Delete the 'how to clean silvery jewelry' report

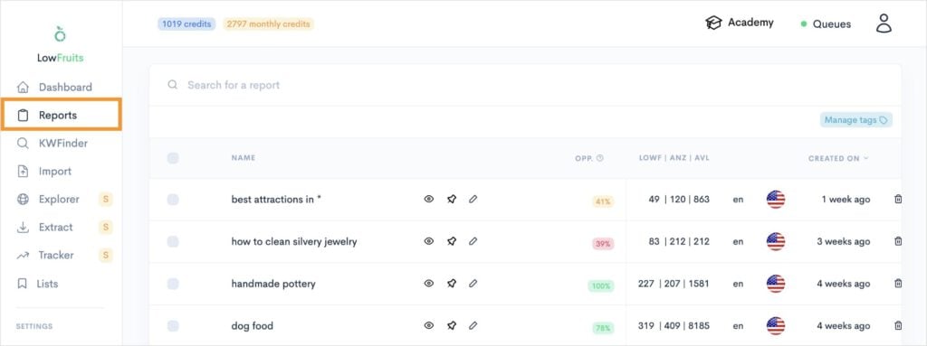(898, 241)
